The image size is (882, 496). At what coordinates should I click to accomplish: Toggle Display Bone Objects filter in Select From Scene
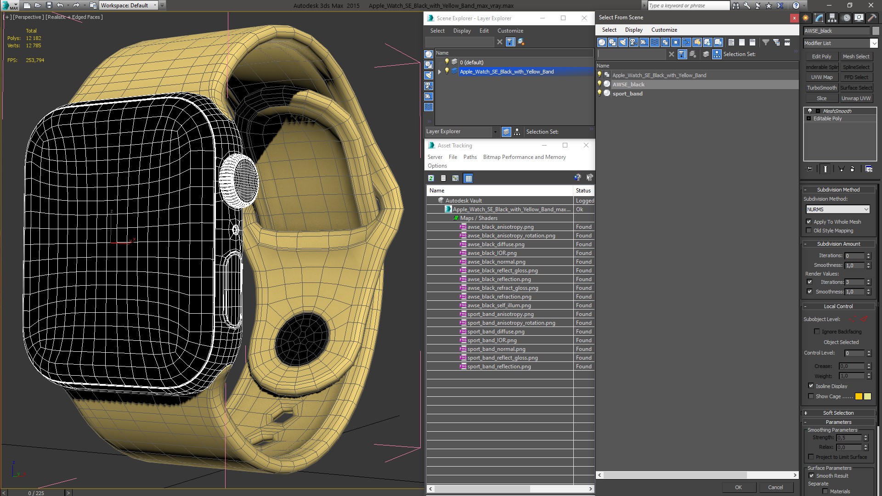(686, 42)
